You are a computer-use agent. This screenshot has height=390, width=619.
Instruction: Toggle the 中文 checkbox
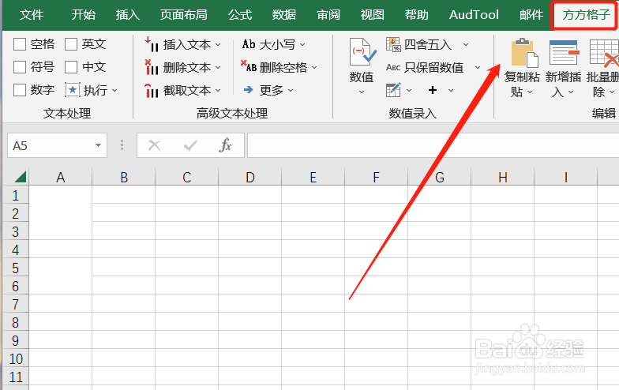pyautogui.click(x=71, y=67)
